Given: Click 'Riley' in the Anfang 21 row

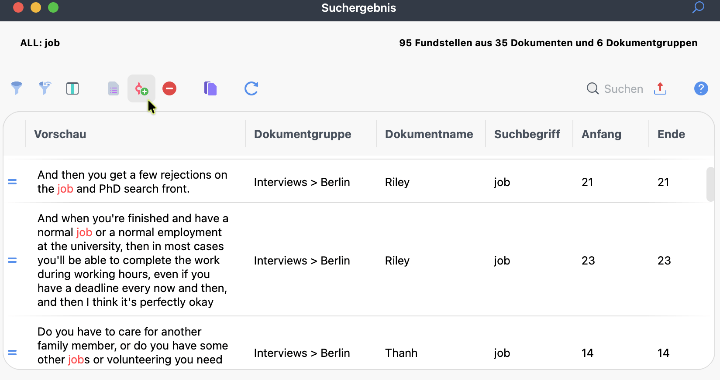Looking at the screenshot, I should point(397,182).
